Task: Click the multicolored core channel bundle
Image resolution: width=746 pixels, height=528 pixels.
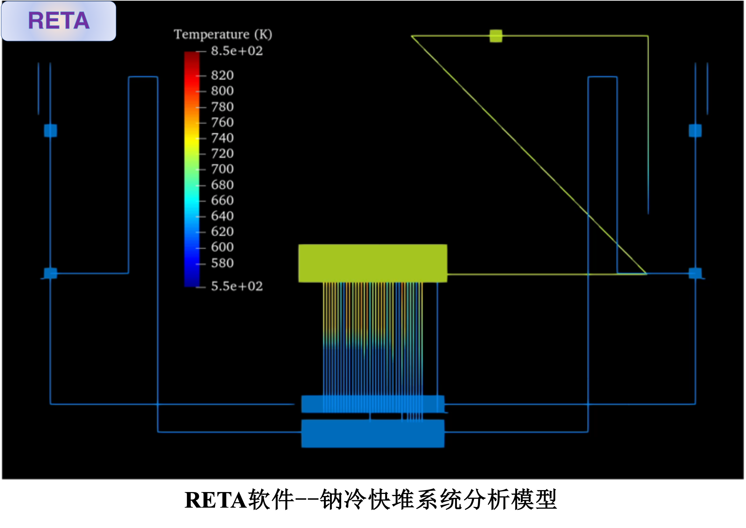Action: tap(373, 339)
